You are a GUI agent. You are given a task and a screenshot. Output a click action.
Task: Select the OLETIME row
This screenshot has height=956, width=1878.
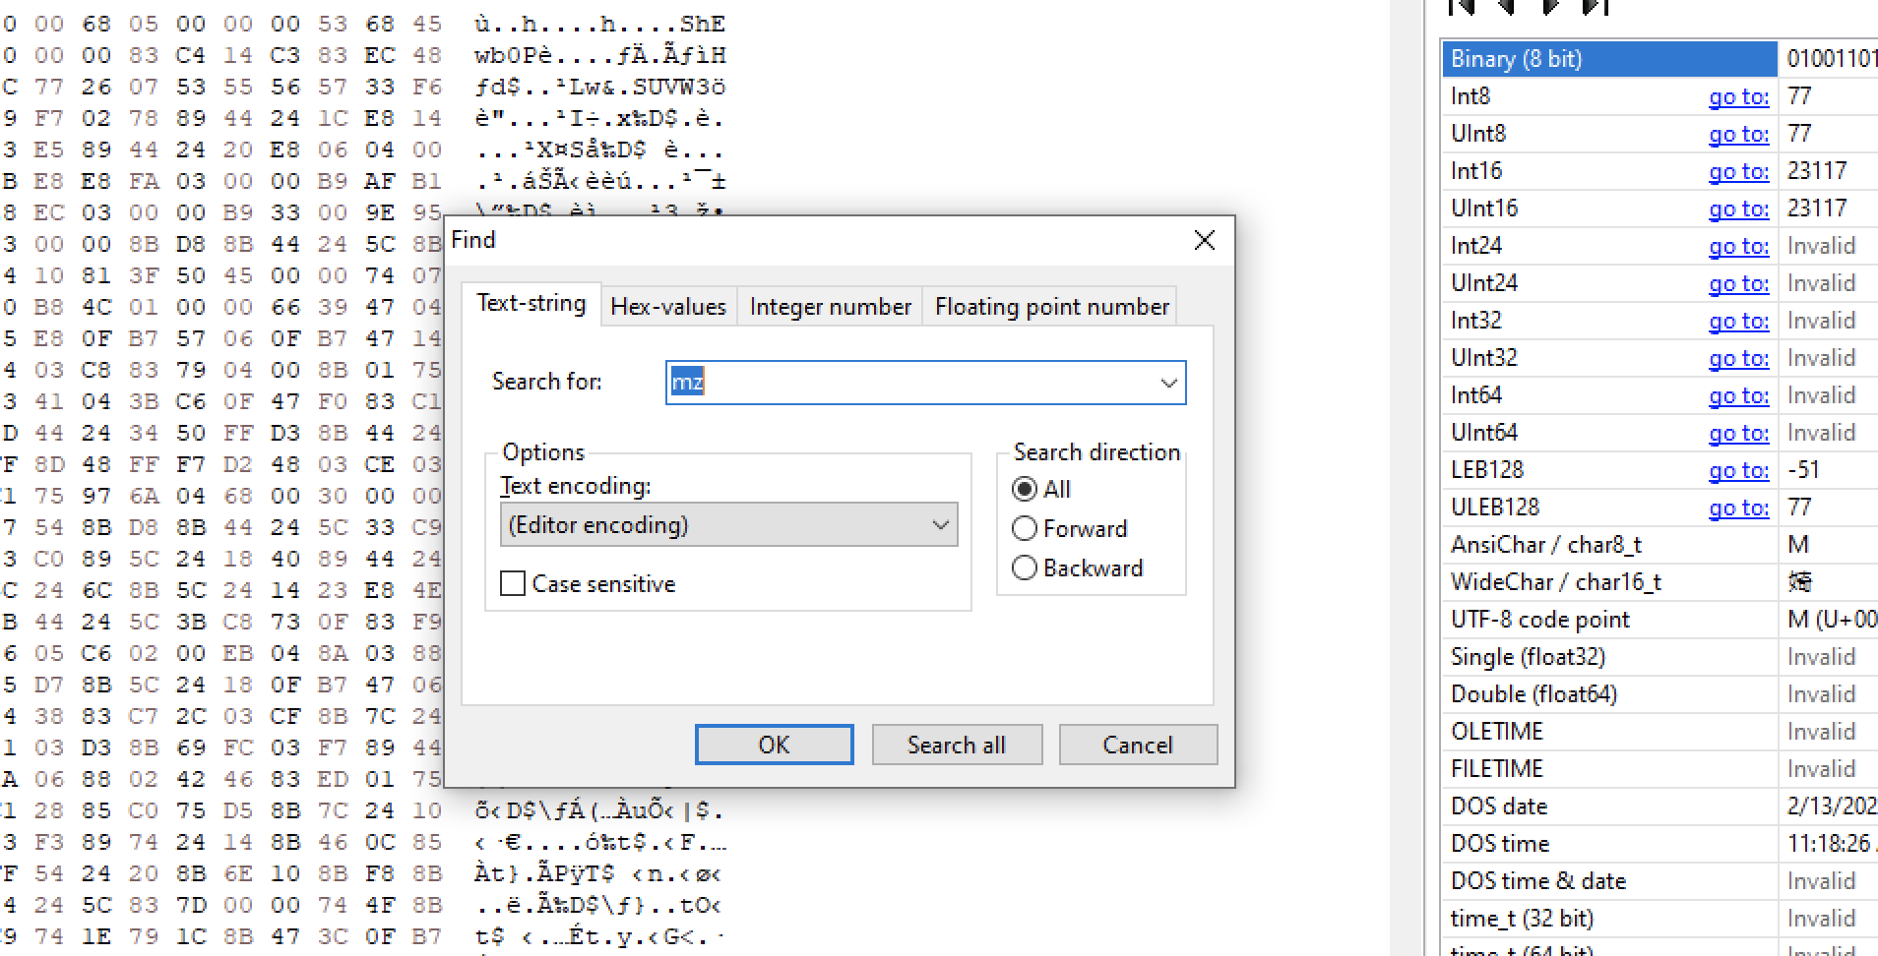(1659, 732)
